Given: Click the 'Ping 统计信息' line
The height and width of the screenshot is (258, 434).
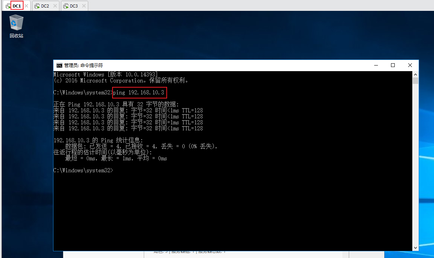Looking at the screenshot, I should click(x=98, y=140).
